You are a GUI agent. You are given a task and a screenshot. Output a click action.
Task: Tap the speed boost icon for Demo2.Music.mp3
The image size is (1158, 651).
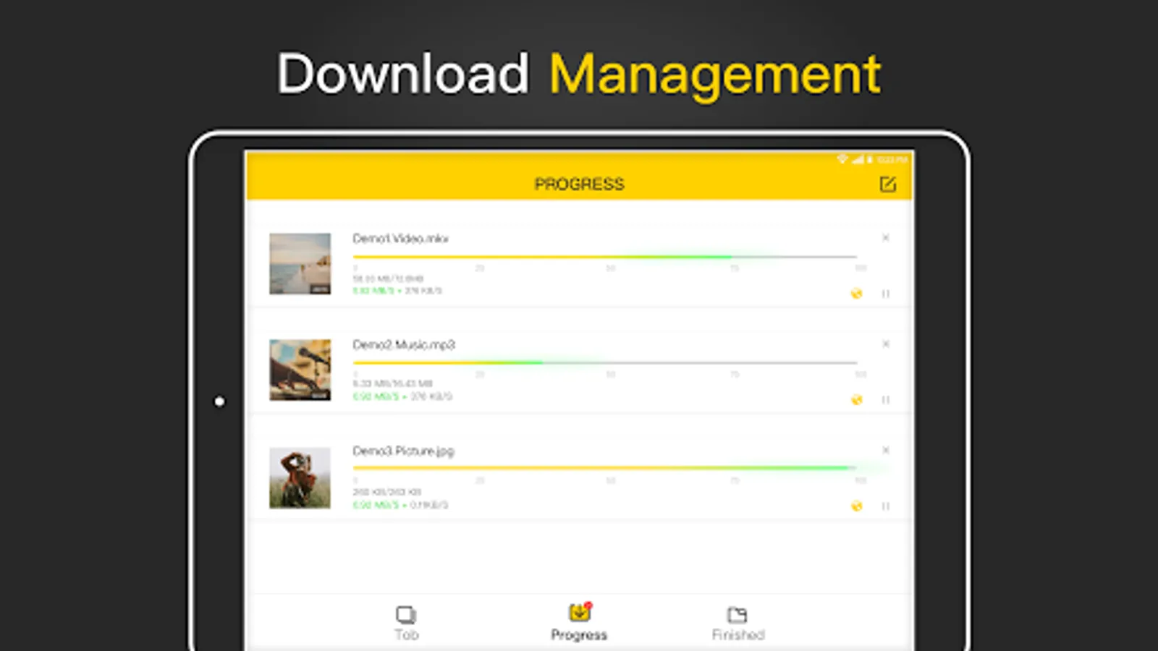(856, 399)
